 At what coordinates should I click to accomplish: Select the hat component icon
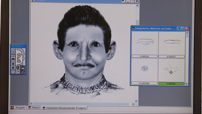(x=13, y=50)
